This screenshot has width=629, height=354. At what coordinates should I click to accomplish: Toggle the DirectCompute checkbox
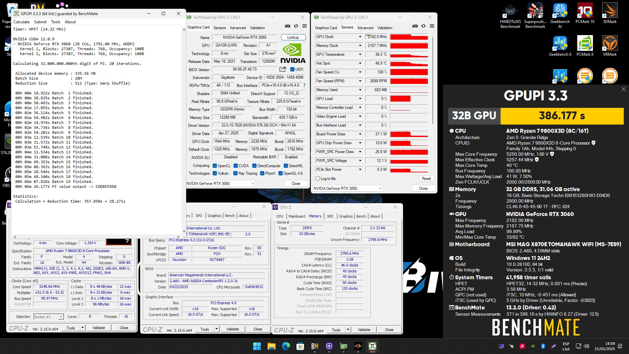coord(255,166)
